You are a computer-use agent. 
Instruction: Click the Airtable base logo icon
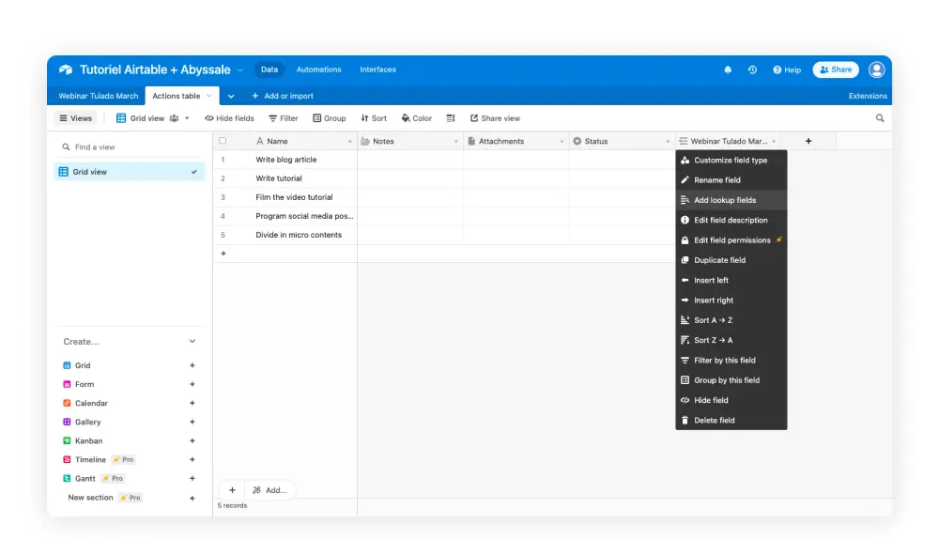[x=66, y=70]
